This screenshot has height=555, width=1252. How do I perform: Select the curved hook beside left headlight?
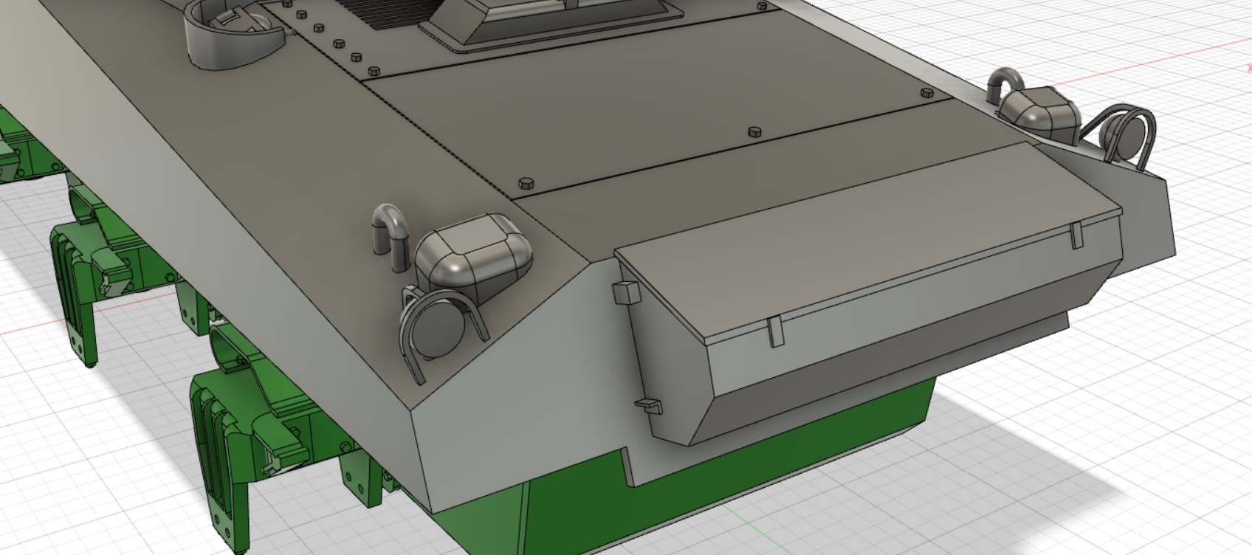(391, 232)
